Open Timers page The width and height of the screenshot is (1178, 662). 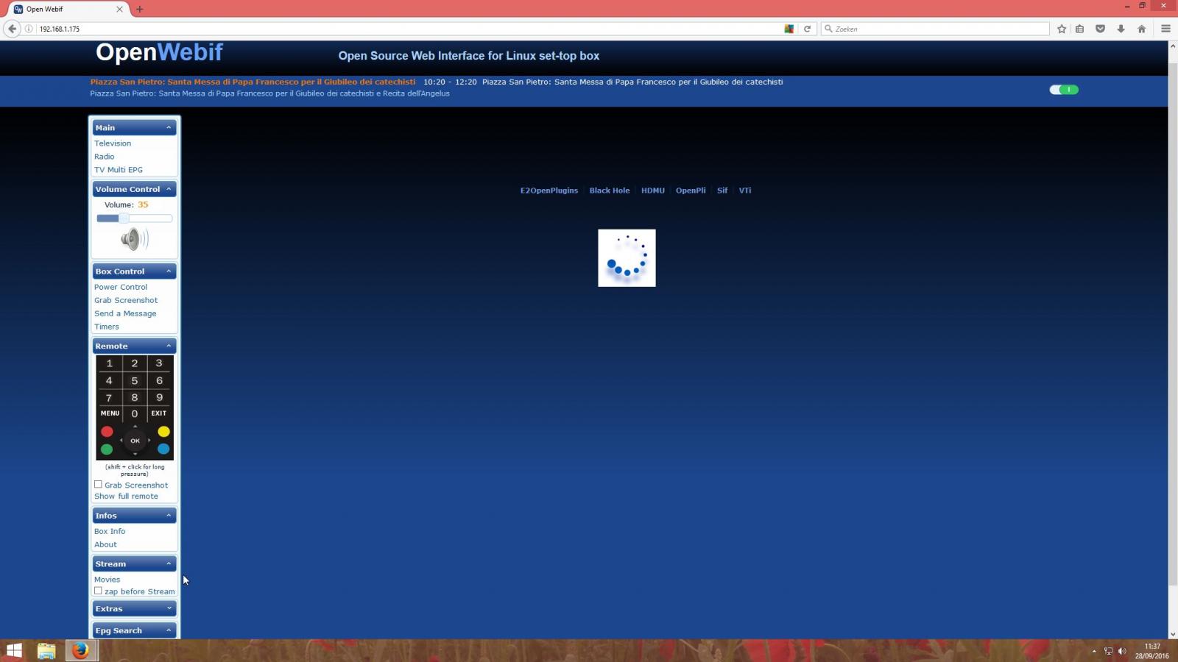pyautogui.click(x=107, y=327)
